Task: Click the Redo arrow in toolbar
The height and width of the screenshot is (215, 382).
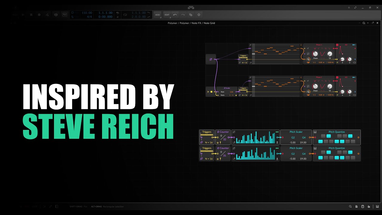Action: 183,15
